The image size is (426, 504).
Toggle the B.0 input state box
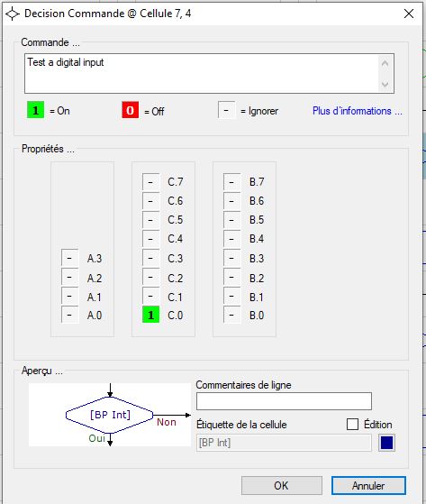point(231,315)
